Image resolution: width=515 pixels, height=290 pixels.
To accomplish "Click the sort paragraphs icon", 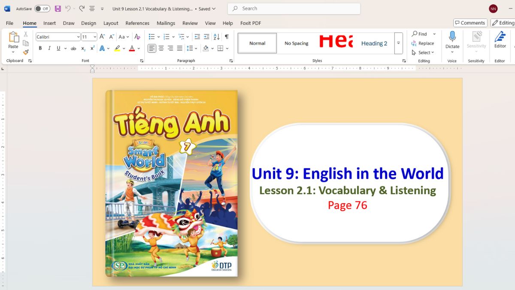I will [x=217, y=37].
